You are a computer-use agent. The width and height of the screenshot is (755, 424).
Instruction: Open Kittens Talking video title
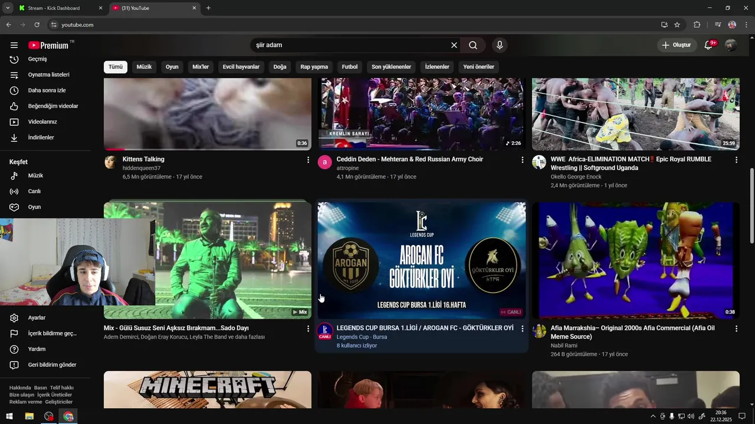(x=143, y=160)
